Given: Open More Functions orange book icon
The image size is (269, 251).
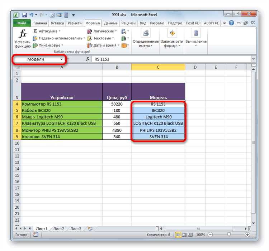Looking at the screenshot, I should tap(124, 45).
